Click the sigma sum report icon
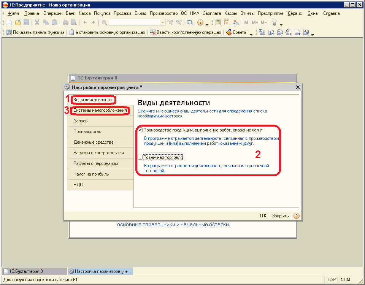 [x=262, y=32]
